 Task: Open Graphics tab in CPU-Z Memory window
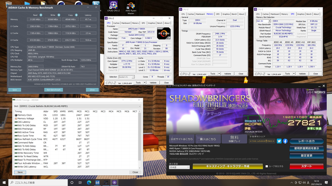[226, 14]
